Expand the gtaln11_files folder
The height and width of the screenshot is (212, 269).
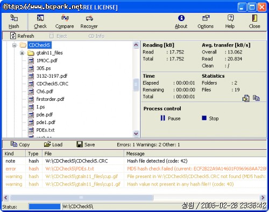click(x=22, y=53)
